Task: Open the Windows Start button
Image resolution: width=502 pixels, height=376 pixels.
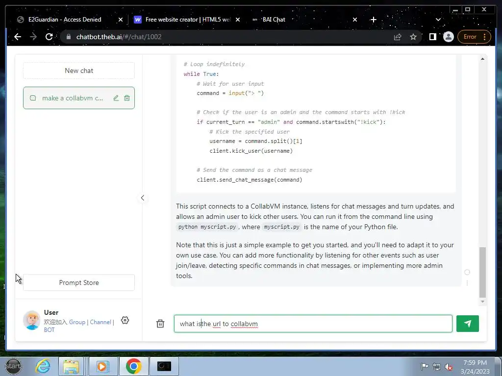Action: point(13,366)
